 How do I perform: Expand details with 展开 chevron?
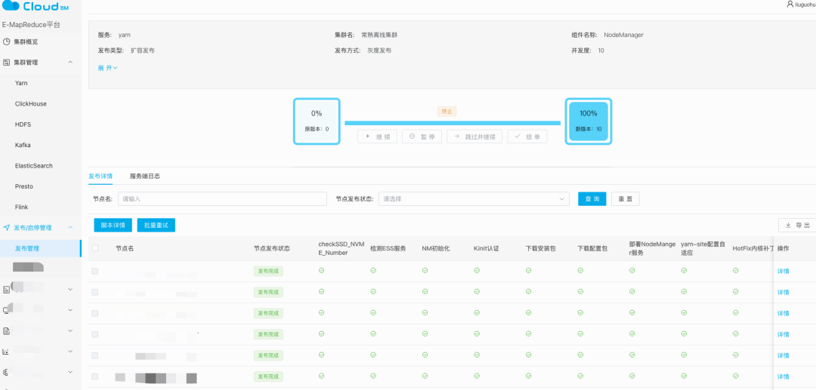pos(108,67)
